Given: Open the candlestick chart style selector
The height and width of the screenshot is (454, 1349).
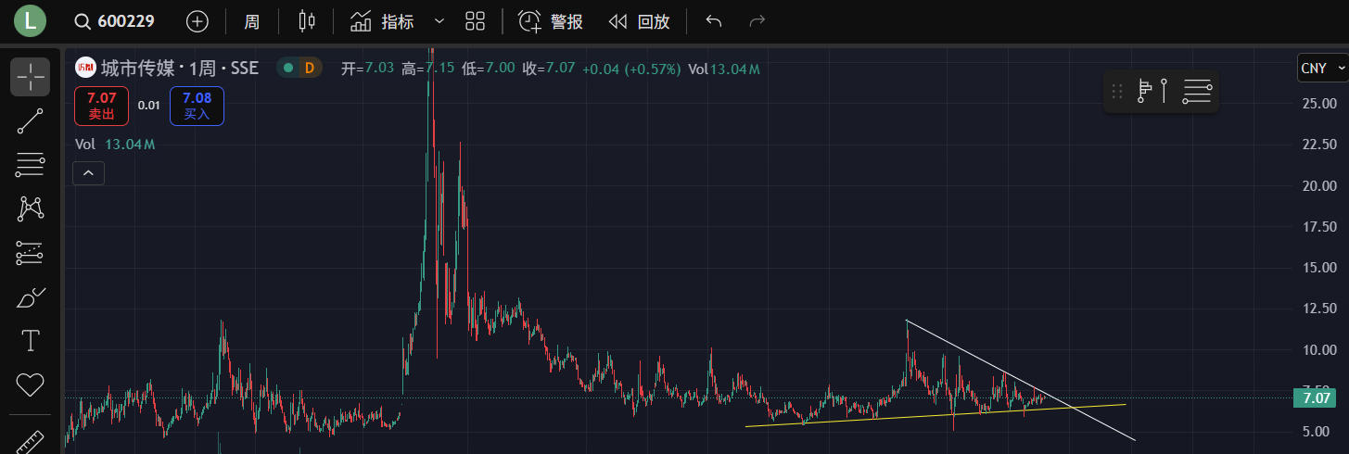Looking at the screenshot, I should (307, 21).
